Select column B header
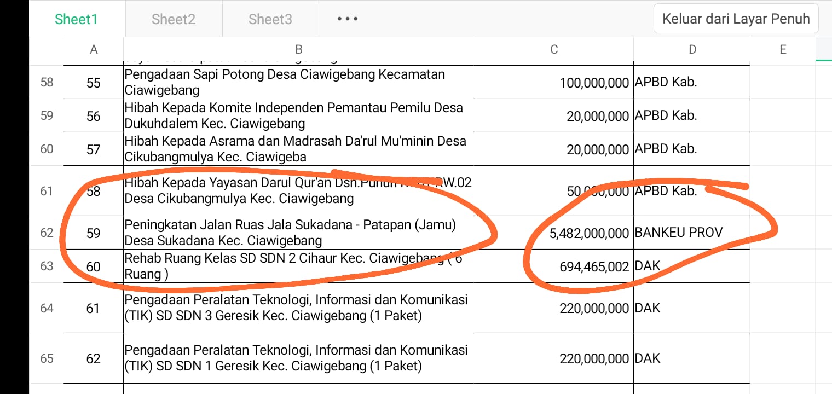The image size is (832, 394). pyautogui.click(x=298, y=50)
